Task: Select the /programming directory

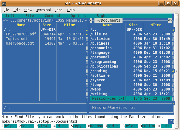Action: click(103, 62)
